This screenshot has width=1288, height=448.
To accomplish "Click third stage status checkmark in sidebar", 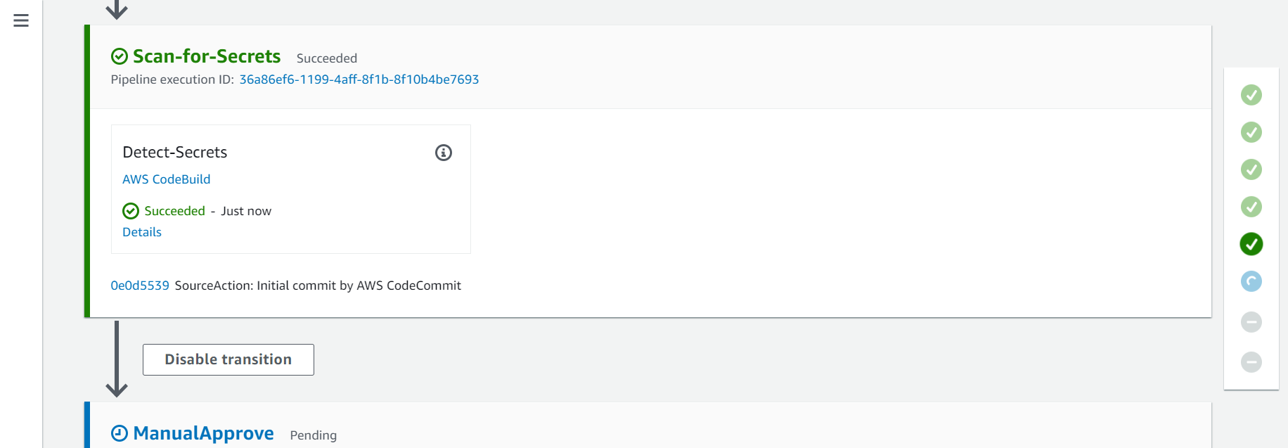I will (x=1251, y=169).
